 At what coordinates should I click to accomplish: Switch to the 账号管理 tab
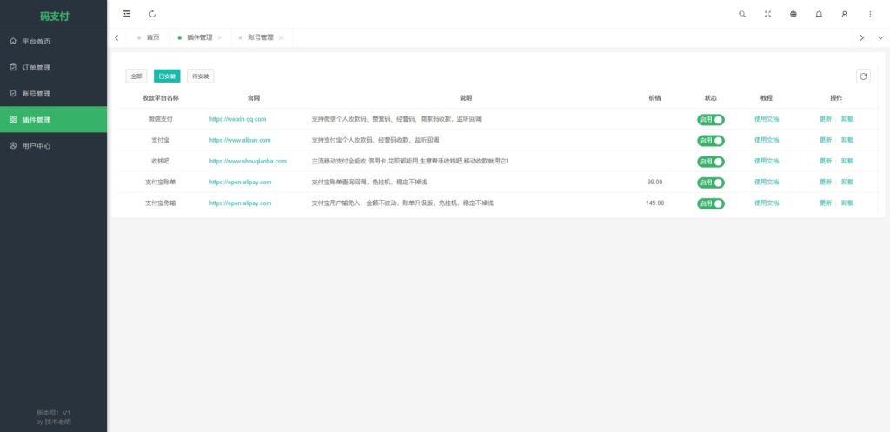260,37
